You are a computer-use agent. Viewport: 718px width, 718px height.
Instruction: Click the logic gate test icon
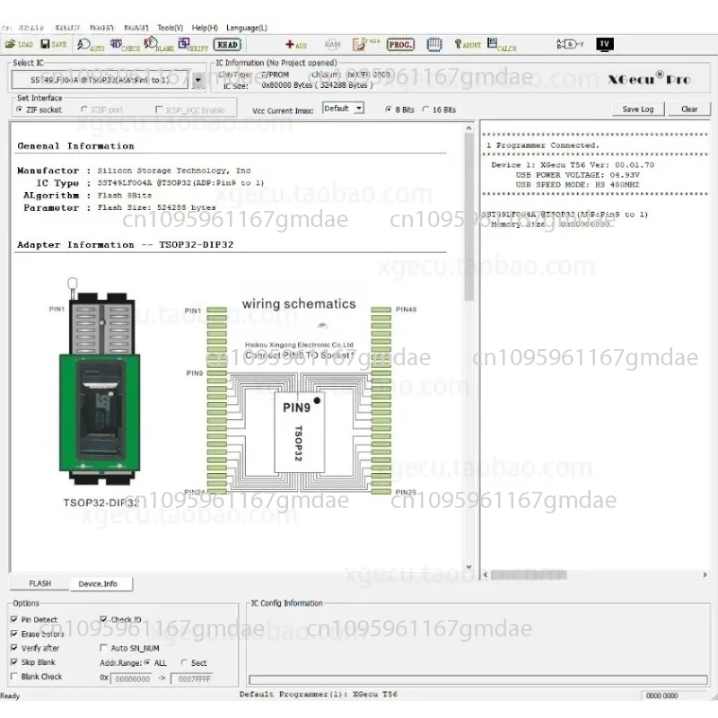570,44
